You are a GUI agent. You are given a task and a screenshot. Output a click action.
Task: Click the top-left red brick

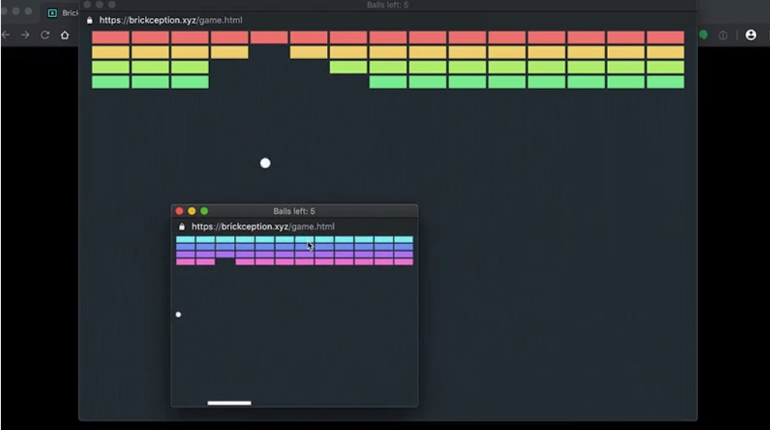click(x=111, y=37)
